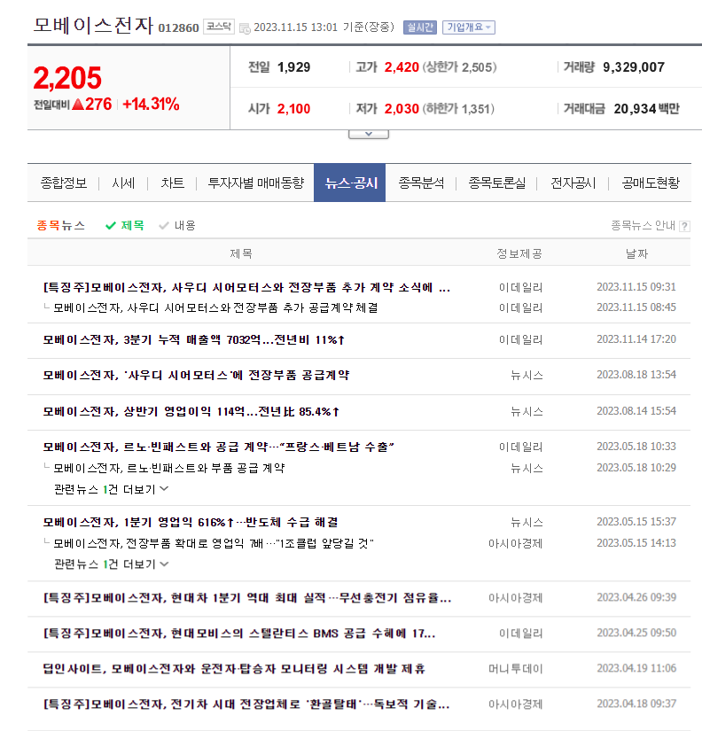
Task: Open the 기업개요 dropdown
Action: click(469, 27)
